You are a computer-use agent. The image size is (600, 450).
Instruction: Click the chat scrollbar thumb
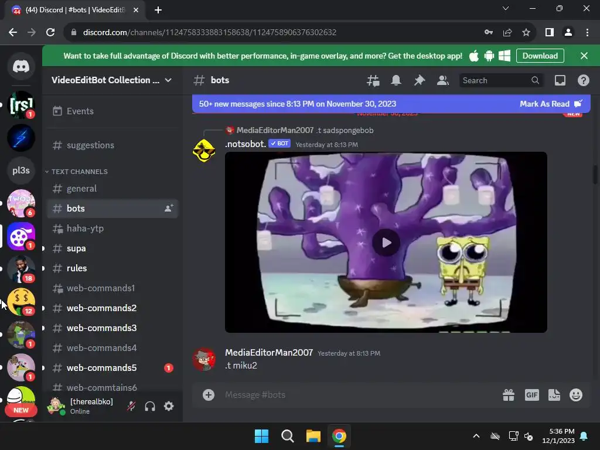(x=595, y=175)
